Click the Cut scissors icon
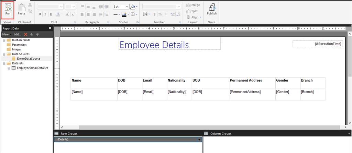Screen dimensions: 352x153 [x=30, y=5]
